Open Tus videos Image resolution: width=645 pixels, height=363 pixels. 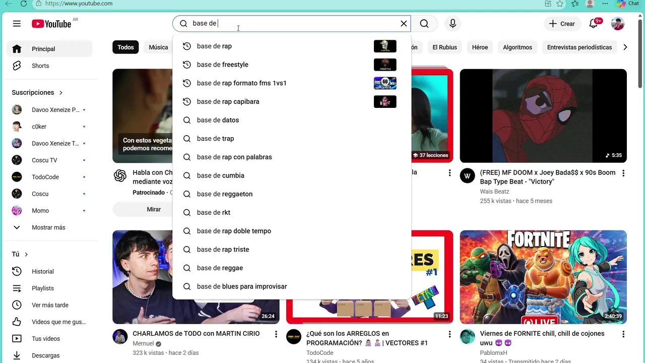pos(49,339)
